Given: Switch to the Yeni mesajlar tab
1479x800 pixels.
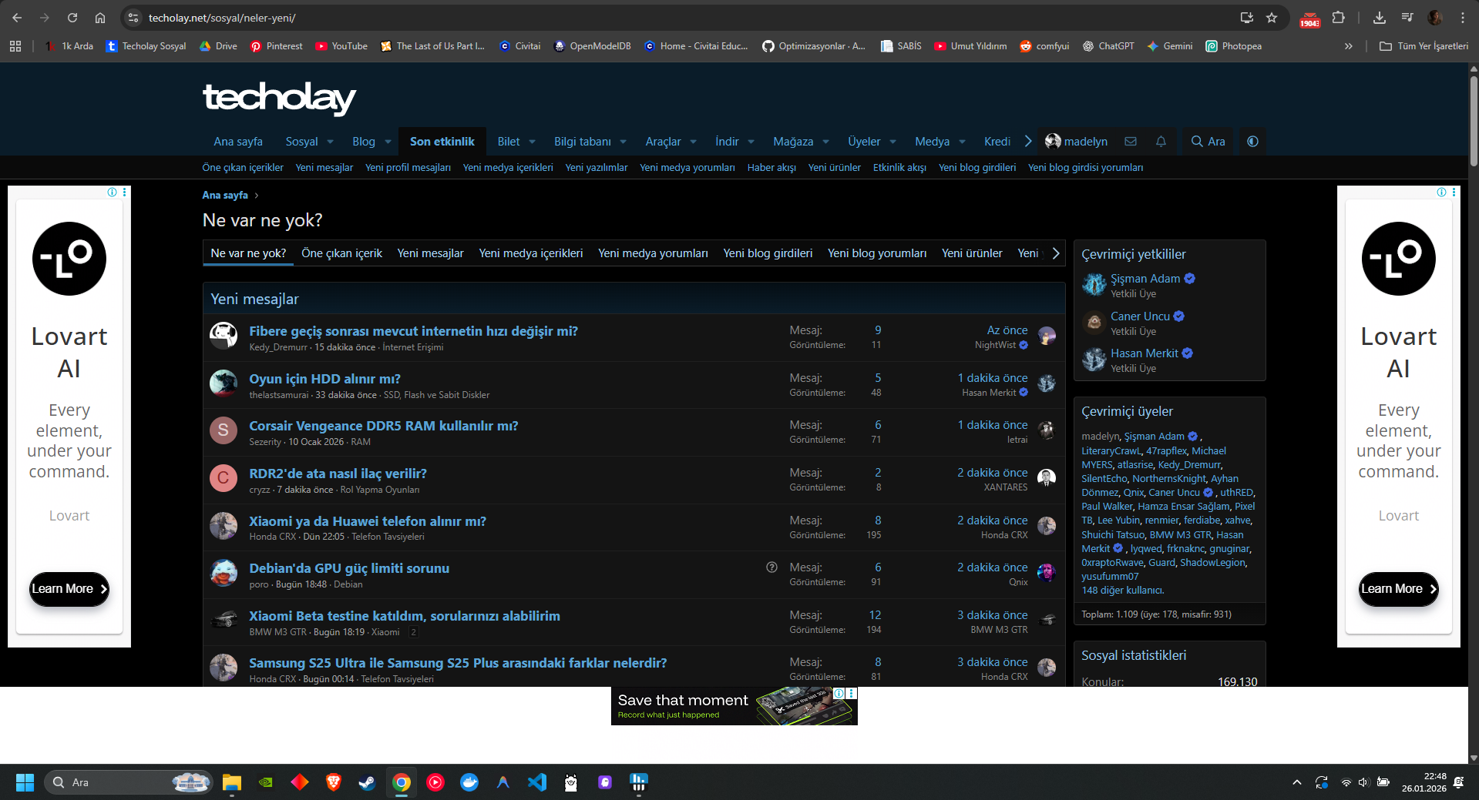Looking at the screenshot, I should pyautogui.click(x=430, y=253).
